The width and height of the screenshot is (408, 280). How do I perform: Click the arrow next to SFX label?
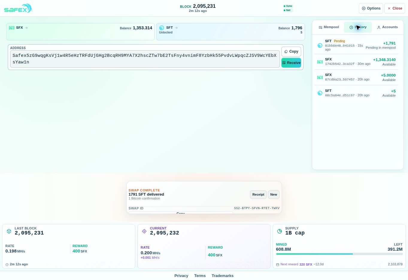click(26, 28)
